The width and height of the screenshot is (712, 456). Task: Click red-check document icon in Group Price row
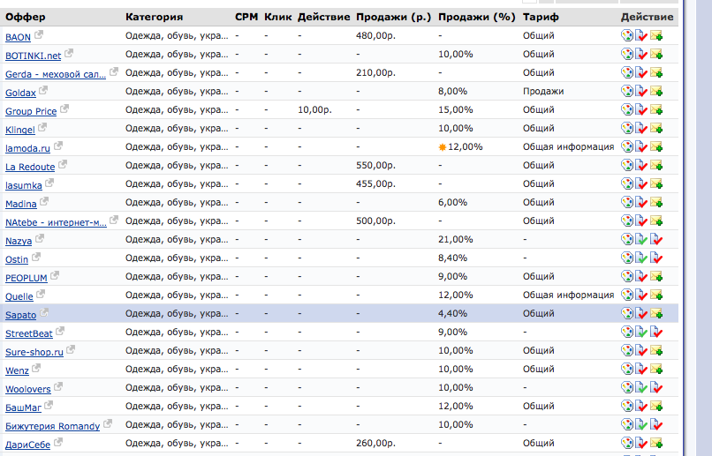(x=641, y=109)
